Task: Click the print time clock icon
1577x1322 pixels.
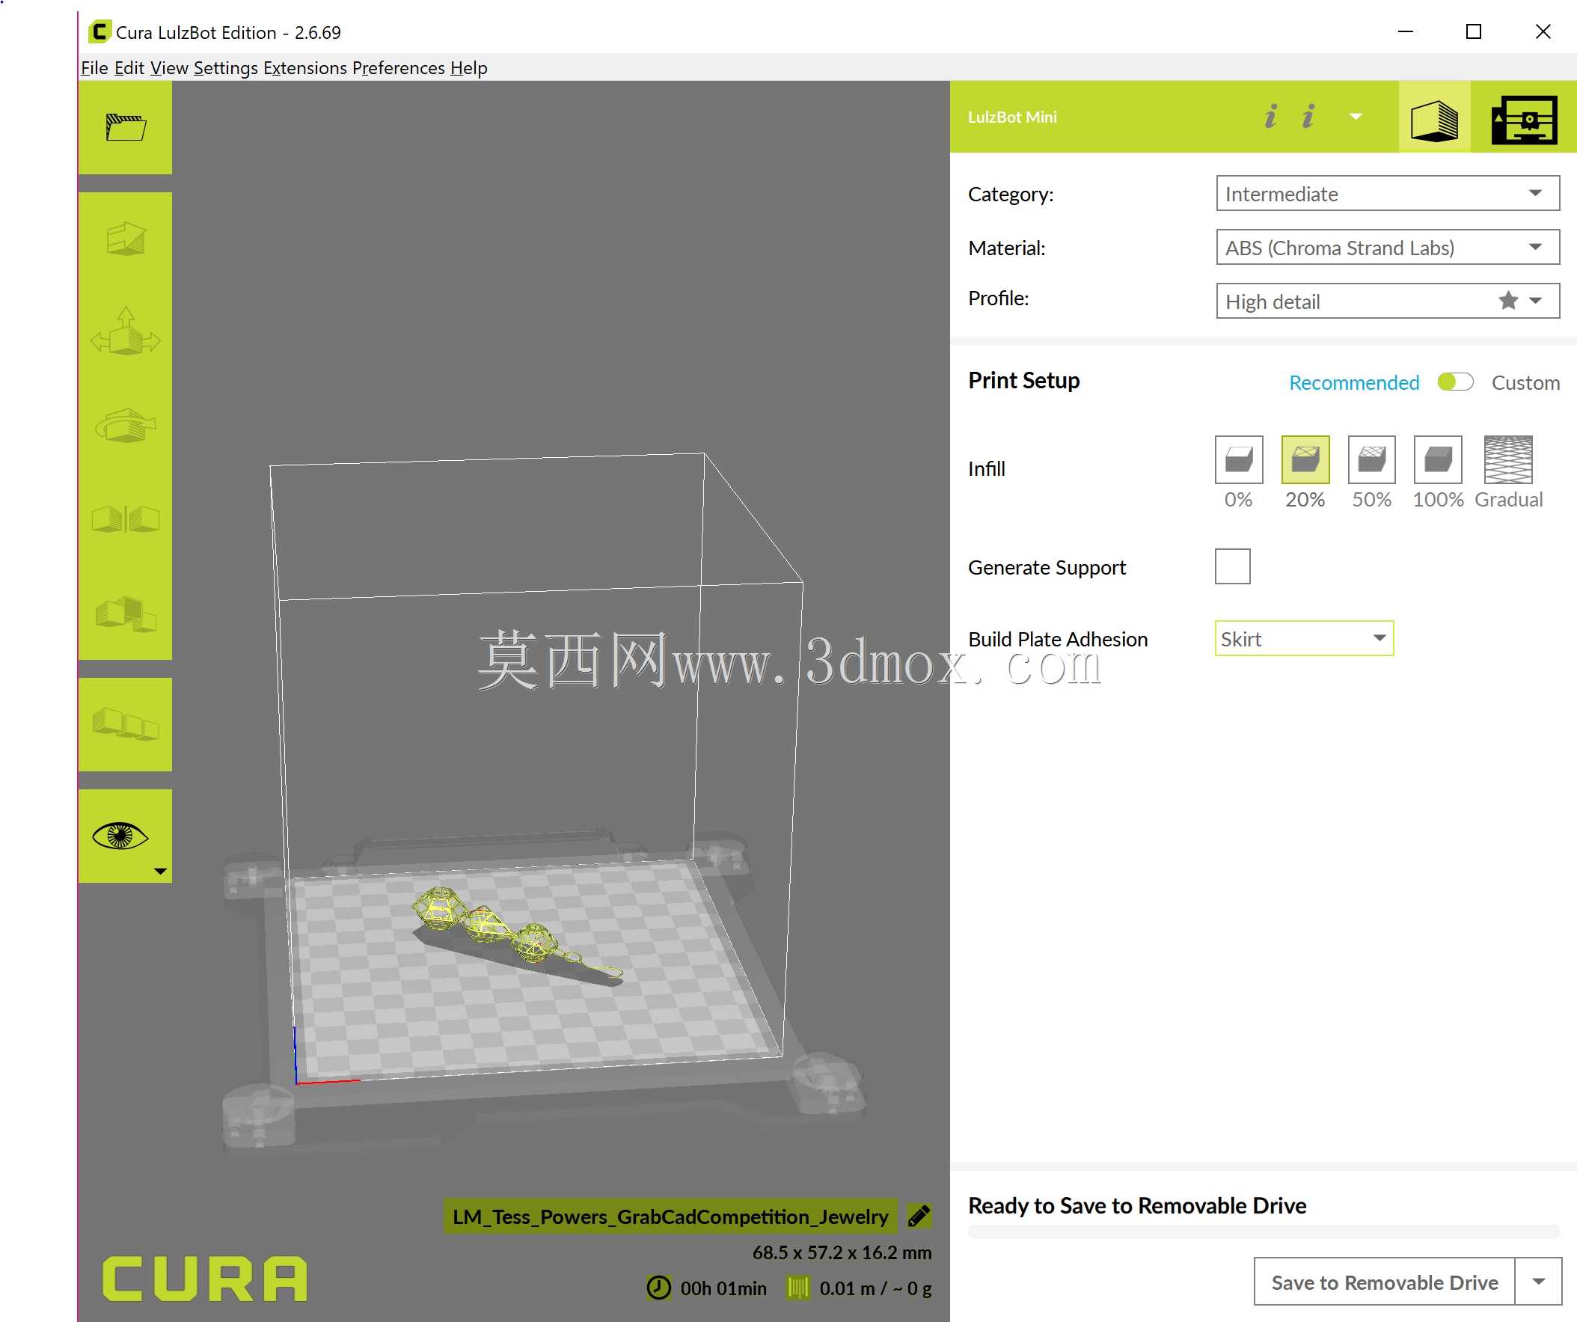Action: pyautogui.click(x=658, y=1288)
